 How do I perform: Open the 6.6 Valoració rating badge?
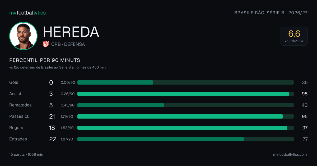coord(294,36)
